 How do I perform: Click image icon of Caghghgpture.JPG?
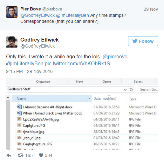(x=19, y=144)
